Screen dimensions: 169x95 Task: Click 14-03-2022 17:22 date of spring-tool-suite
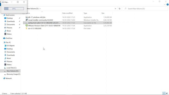pyautogui.click(x=69, y=23)
